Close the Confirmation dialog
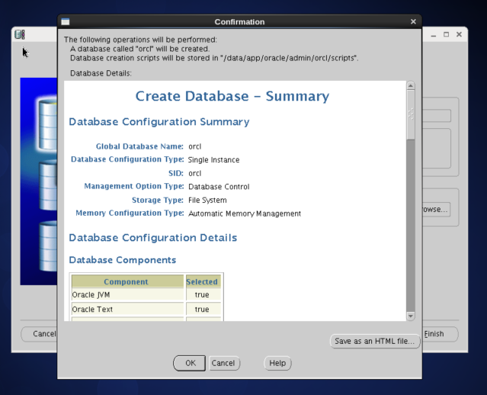This screenshot has height=395, width=487. click(x=413, y=22)
